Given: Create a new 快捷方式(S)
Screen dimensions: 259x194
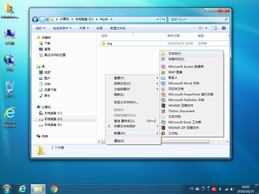Looking at the screenshot, I should (192, 59).
